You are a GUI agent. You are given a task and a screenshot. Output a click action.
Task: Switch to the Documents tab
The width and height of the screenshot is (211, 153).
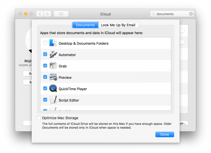pos(85,25)
